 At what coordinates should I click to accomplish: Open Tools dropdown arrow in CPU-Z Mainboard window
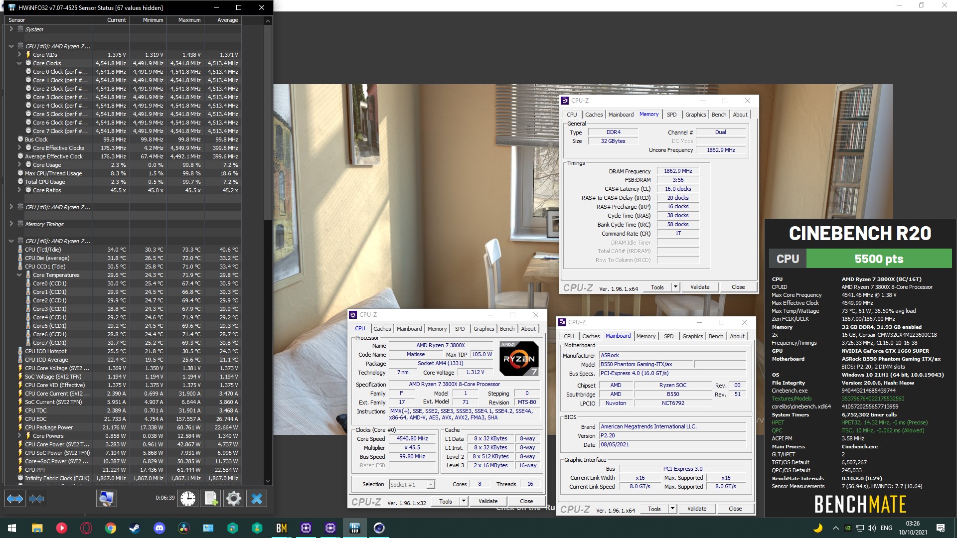[672, 509]
